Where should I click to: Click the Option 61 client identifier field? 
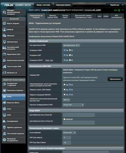point(79,123)
